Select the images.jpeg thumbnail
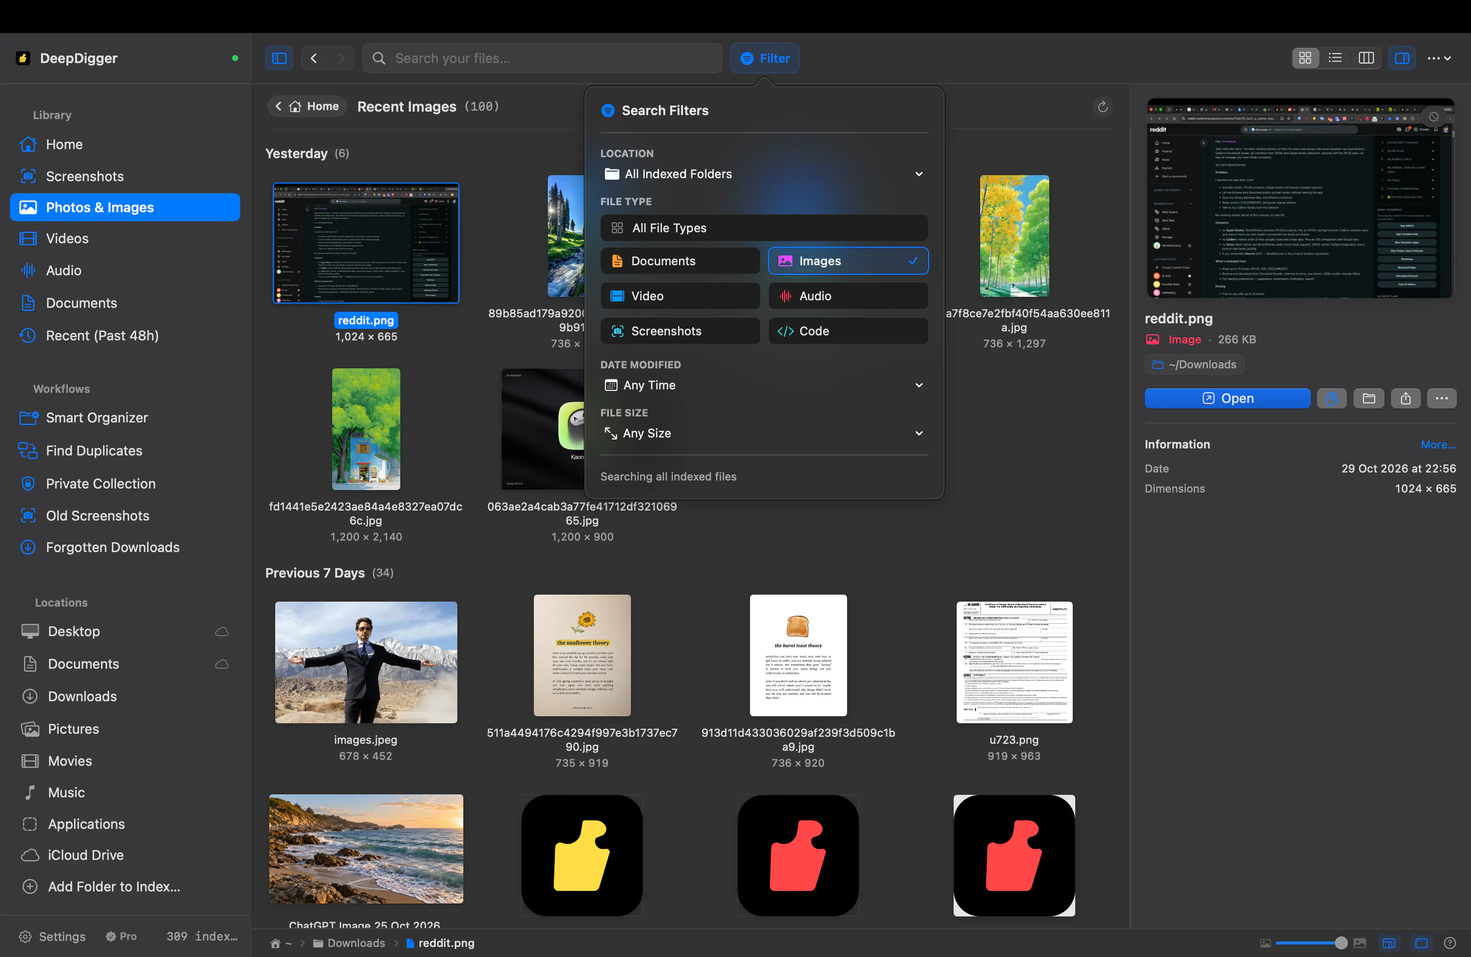This screenshot has height=957, width=1471. pos(366,662)
